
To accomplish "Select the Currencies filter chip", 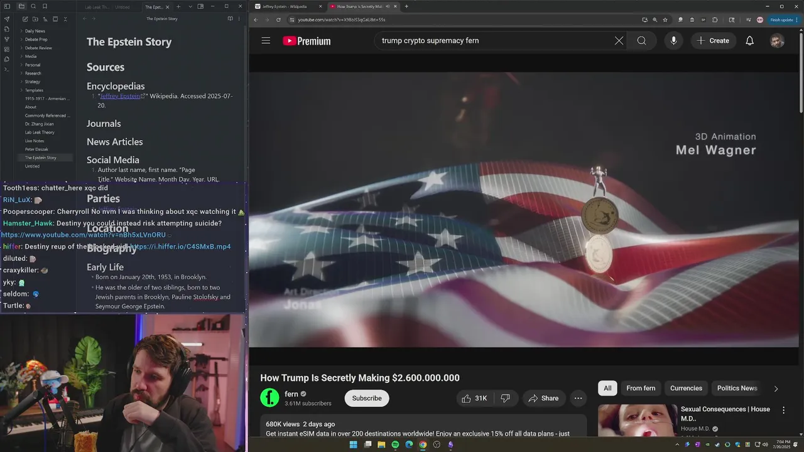I will pos(686,388).
